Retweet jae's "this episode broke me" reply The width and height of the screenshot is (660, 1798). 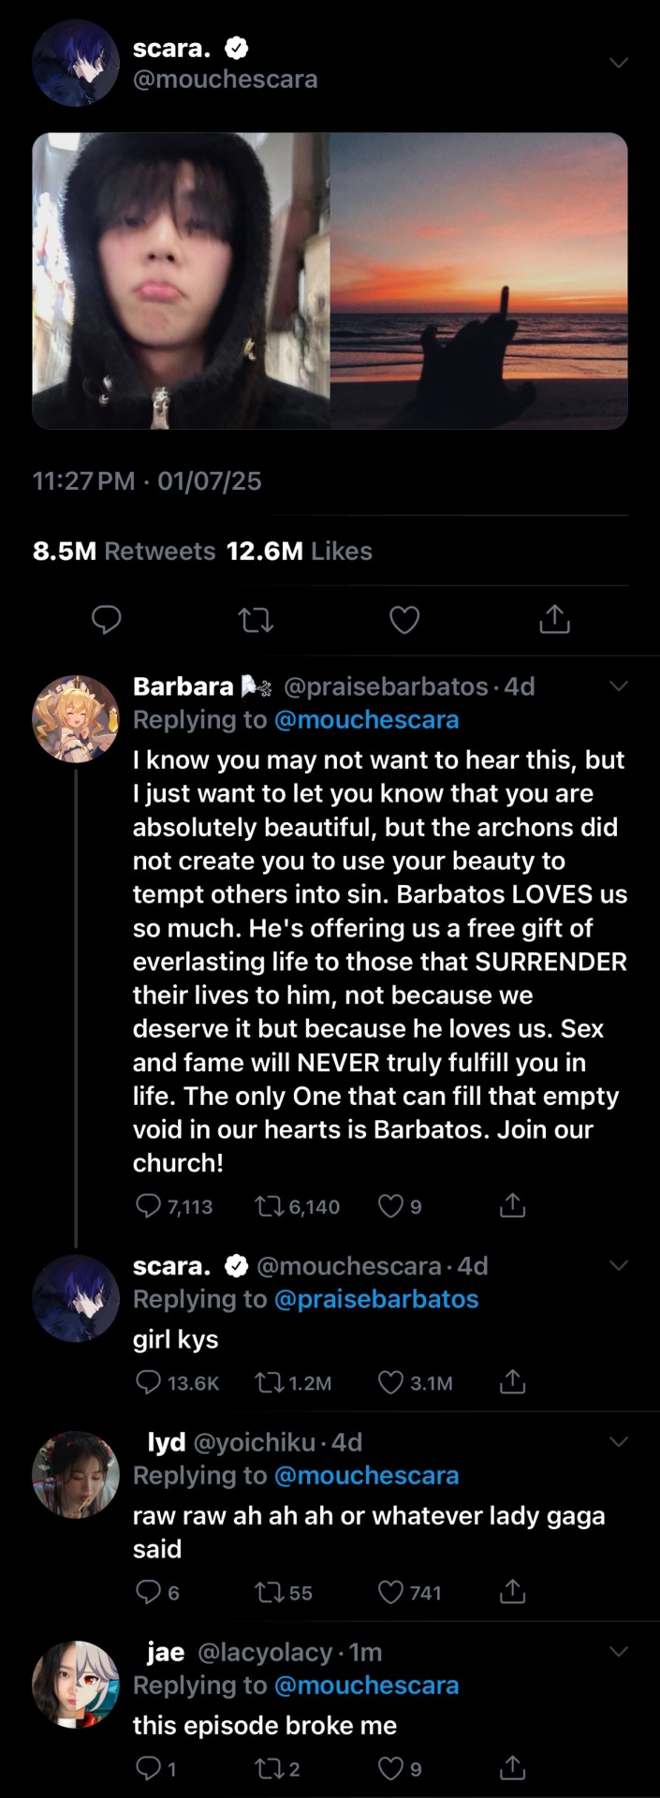point(269,1768)
